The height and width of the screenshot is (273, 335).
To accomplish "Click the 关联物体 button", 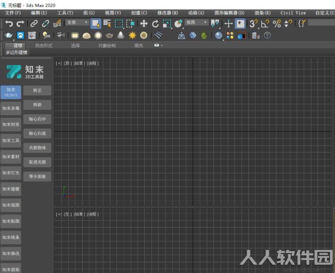I will coord(37,148).
